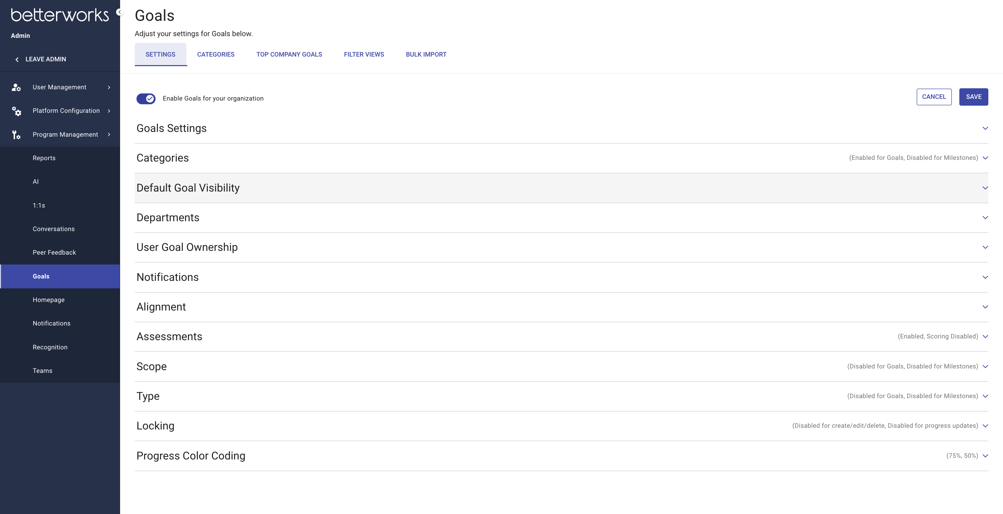The width and height of the screenshot is (1003, 514).
Task: Go to the Bulk Import tab
Action: coord(426,55)
